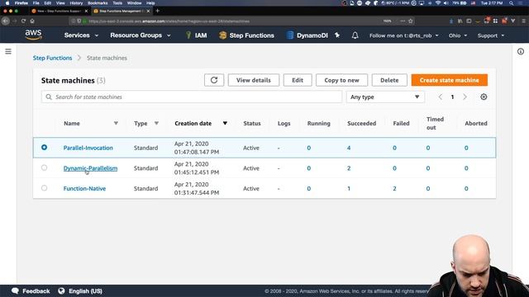Open the Step Functions shortcut

pos(246,35)
